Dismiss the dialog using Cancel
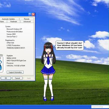 point(17,78)
